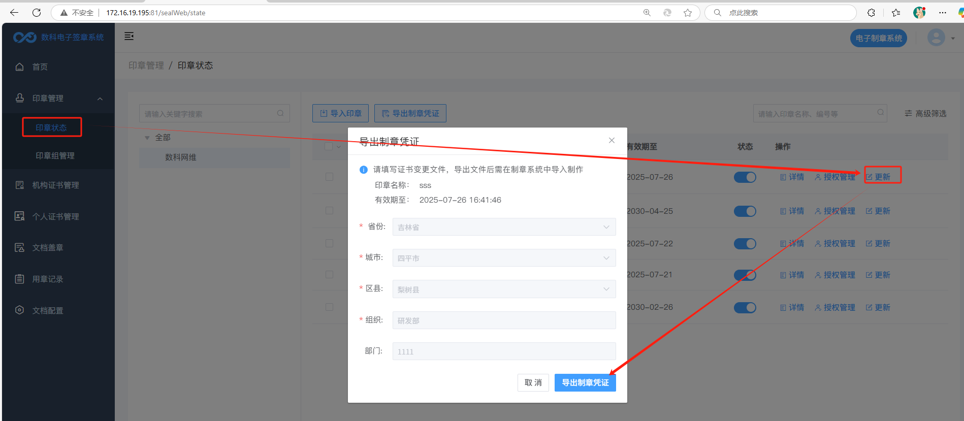
Task: Click the sidebar collapse hamburger icon
Action: (129, 36)
